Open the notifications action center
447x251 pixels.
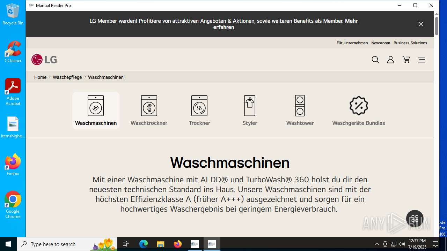(x=435, y=244)
